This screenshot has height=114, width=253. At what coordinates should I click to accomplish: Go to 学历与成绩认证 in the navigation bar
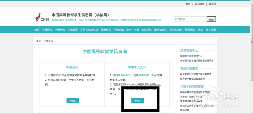click(x=89, y=30)
